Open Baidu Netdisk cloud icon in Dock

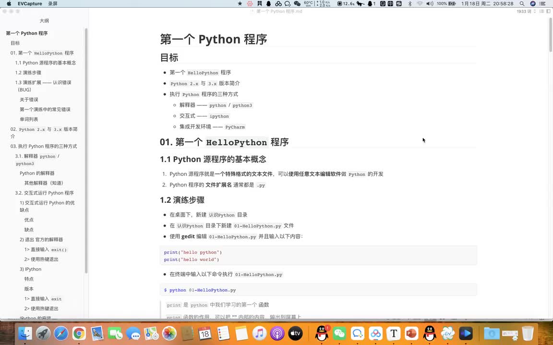coord(375,333)
